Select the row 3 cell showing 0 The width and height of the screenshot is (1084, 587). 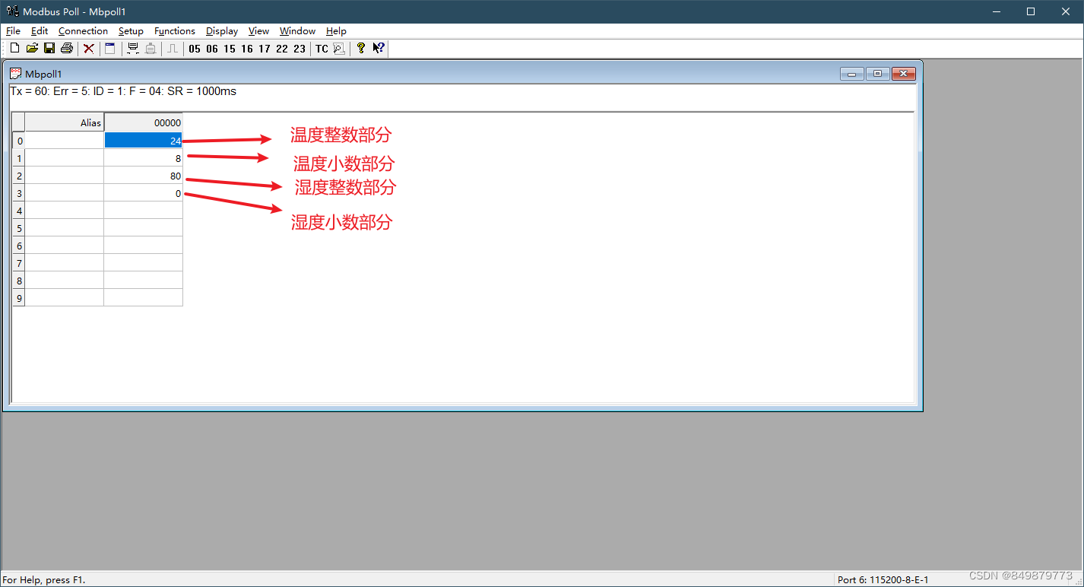(x=143, y=193)
